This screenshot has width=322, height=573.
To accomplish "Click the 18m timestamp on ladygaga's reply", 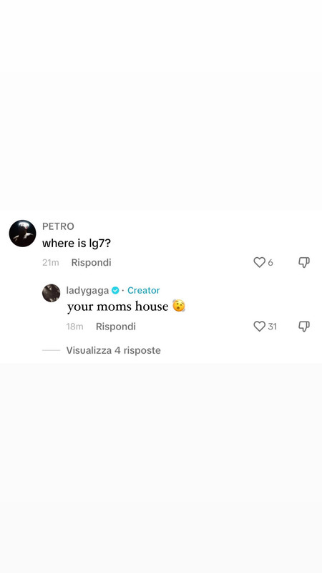I will coord(75,327).
